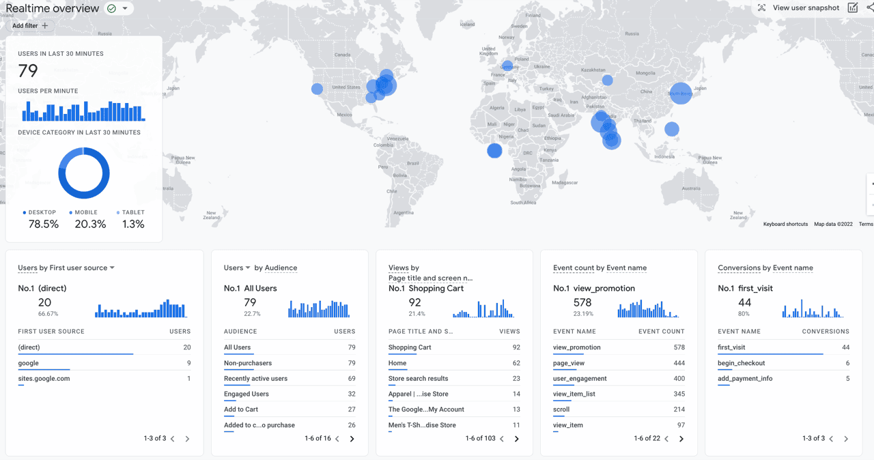Go to next page of Event count card
The image size is (874, 460).
tap(681, 439)
